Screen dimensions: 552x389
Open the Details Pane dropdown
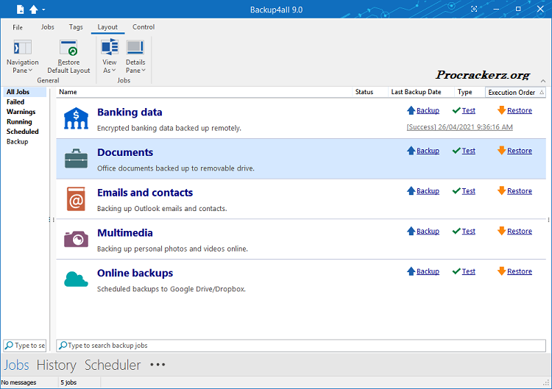pyautogui.click(x=135, y=66)
